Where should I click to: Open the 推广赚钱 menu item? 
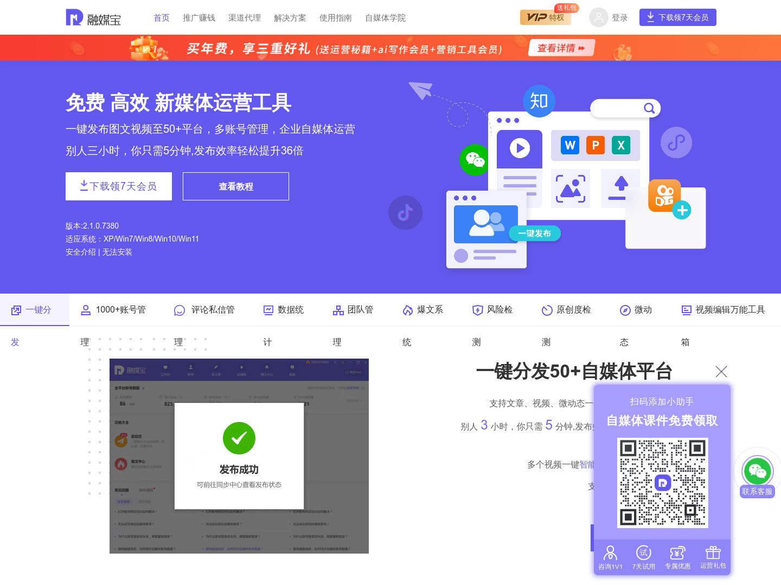199,18
